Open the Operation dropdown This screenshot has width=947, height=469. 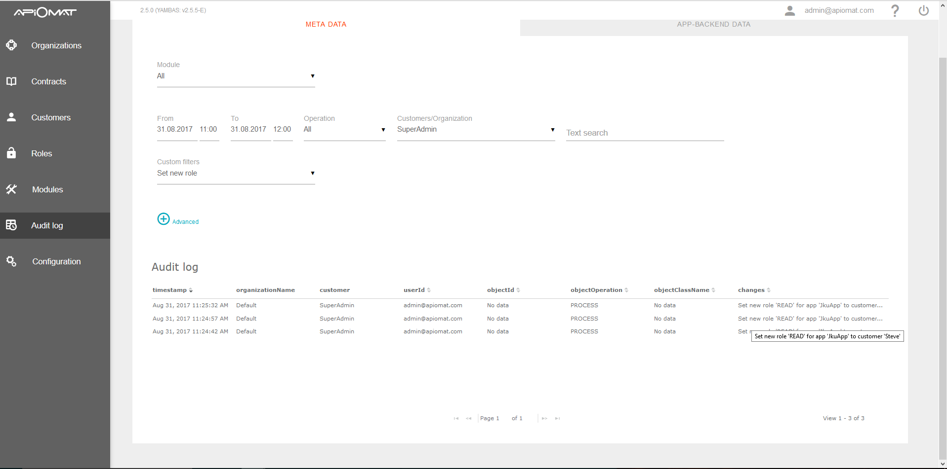click(344, 130)
